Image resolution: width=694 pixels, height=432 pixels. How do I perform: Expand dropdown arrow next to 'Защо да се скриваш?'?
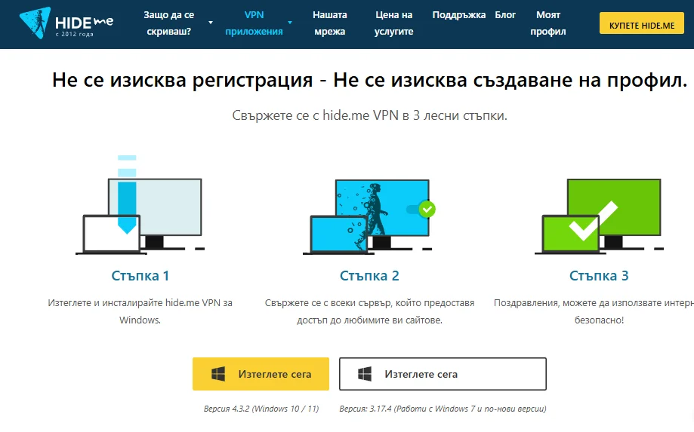211,23
